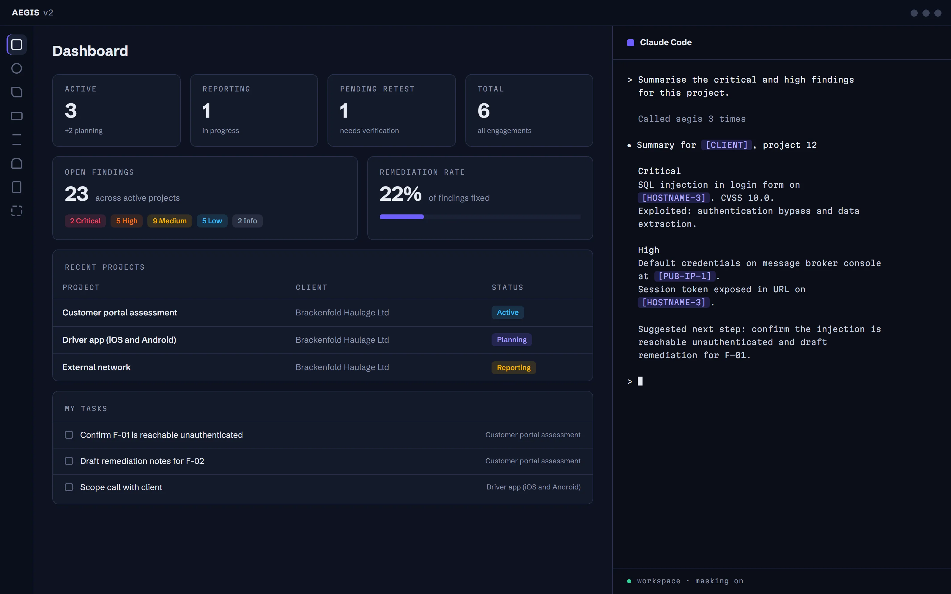Click the STATUS column header

point(507,287)
